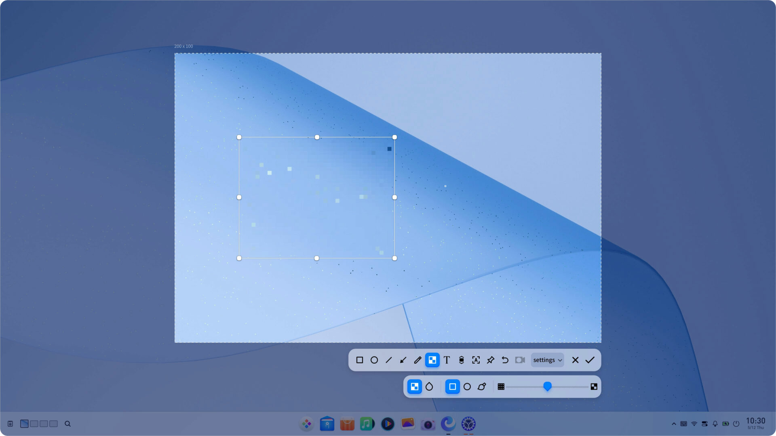776x436 pixels.
Task: Open the OCR text recognition tool
Action: (476, 360)
